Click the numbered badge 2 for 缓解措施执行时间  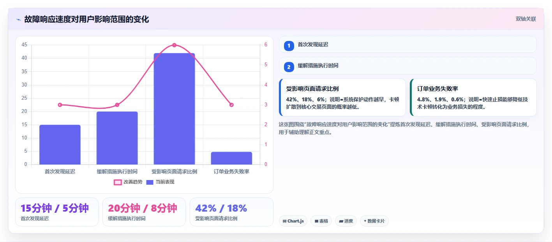click(289, 67)
